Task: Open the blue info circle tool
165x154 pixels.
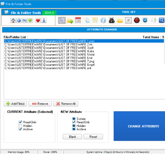Action: pyautogui.click(x=103, y=20)
